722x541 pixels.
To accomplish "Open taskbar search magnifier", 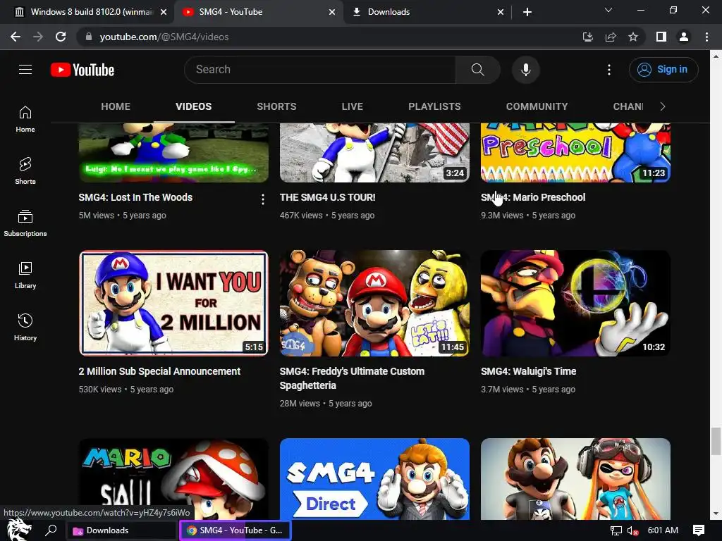I will coord(51,530).
